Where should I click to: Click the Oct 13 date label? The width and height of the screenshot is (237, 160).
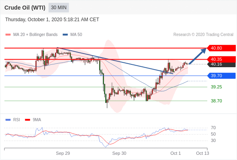[x=202, y=153]
